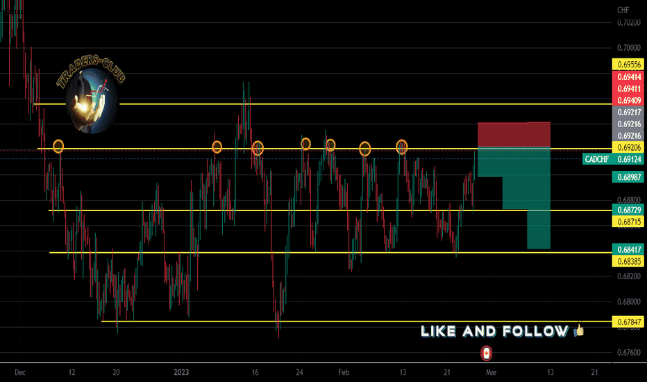Click the 0.67600 price axis tick
647x382 pixels.
(x=628, y=352)
